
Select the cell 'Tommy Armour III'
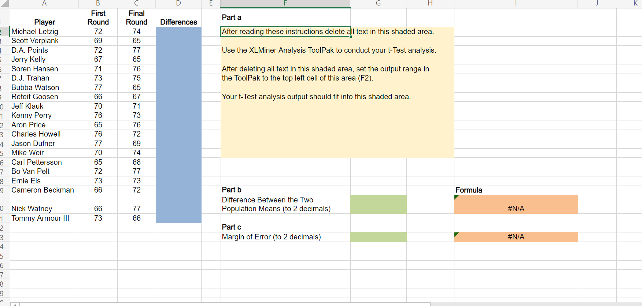click(x=44, y=218)
